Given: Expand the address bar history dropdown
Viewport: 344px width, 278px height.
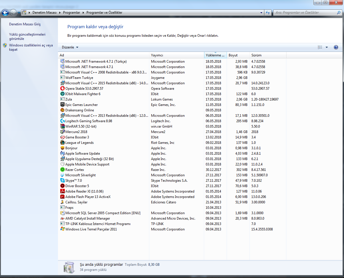Looking at the screenshot, I should pyautogui.click(x=261, y=13).
